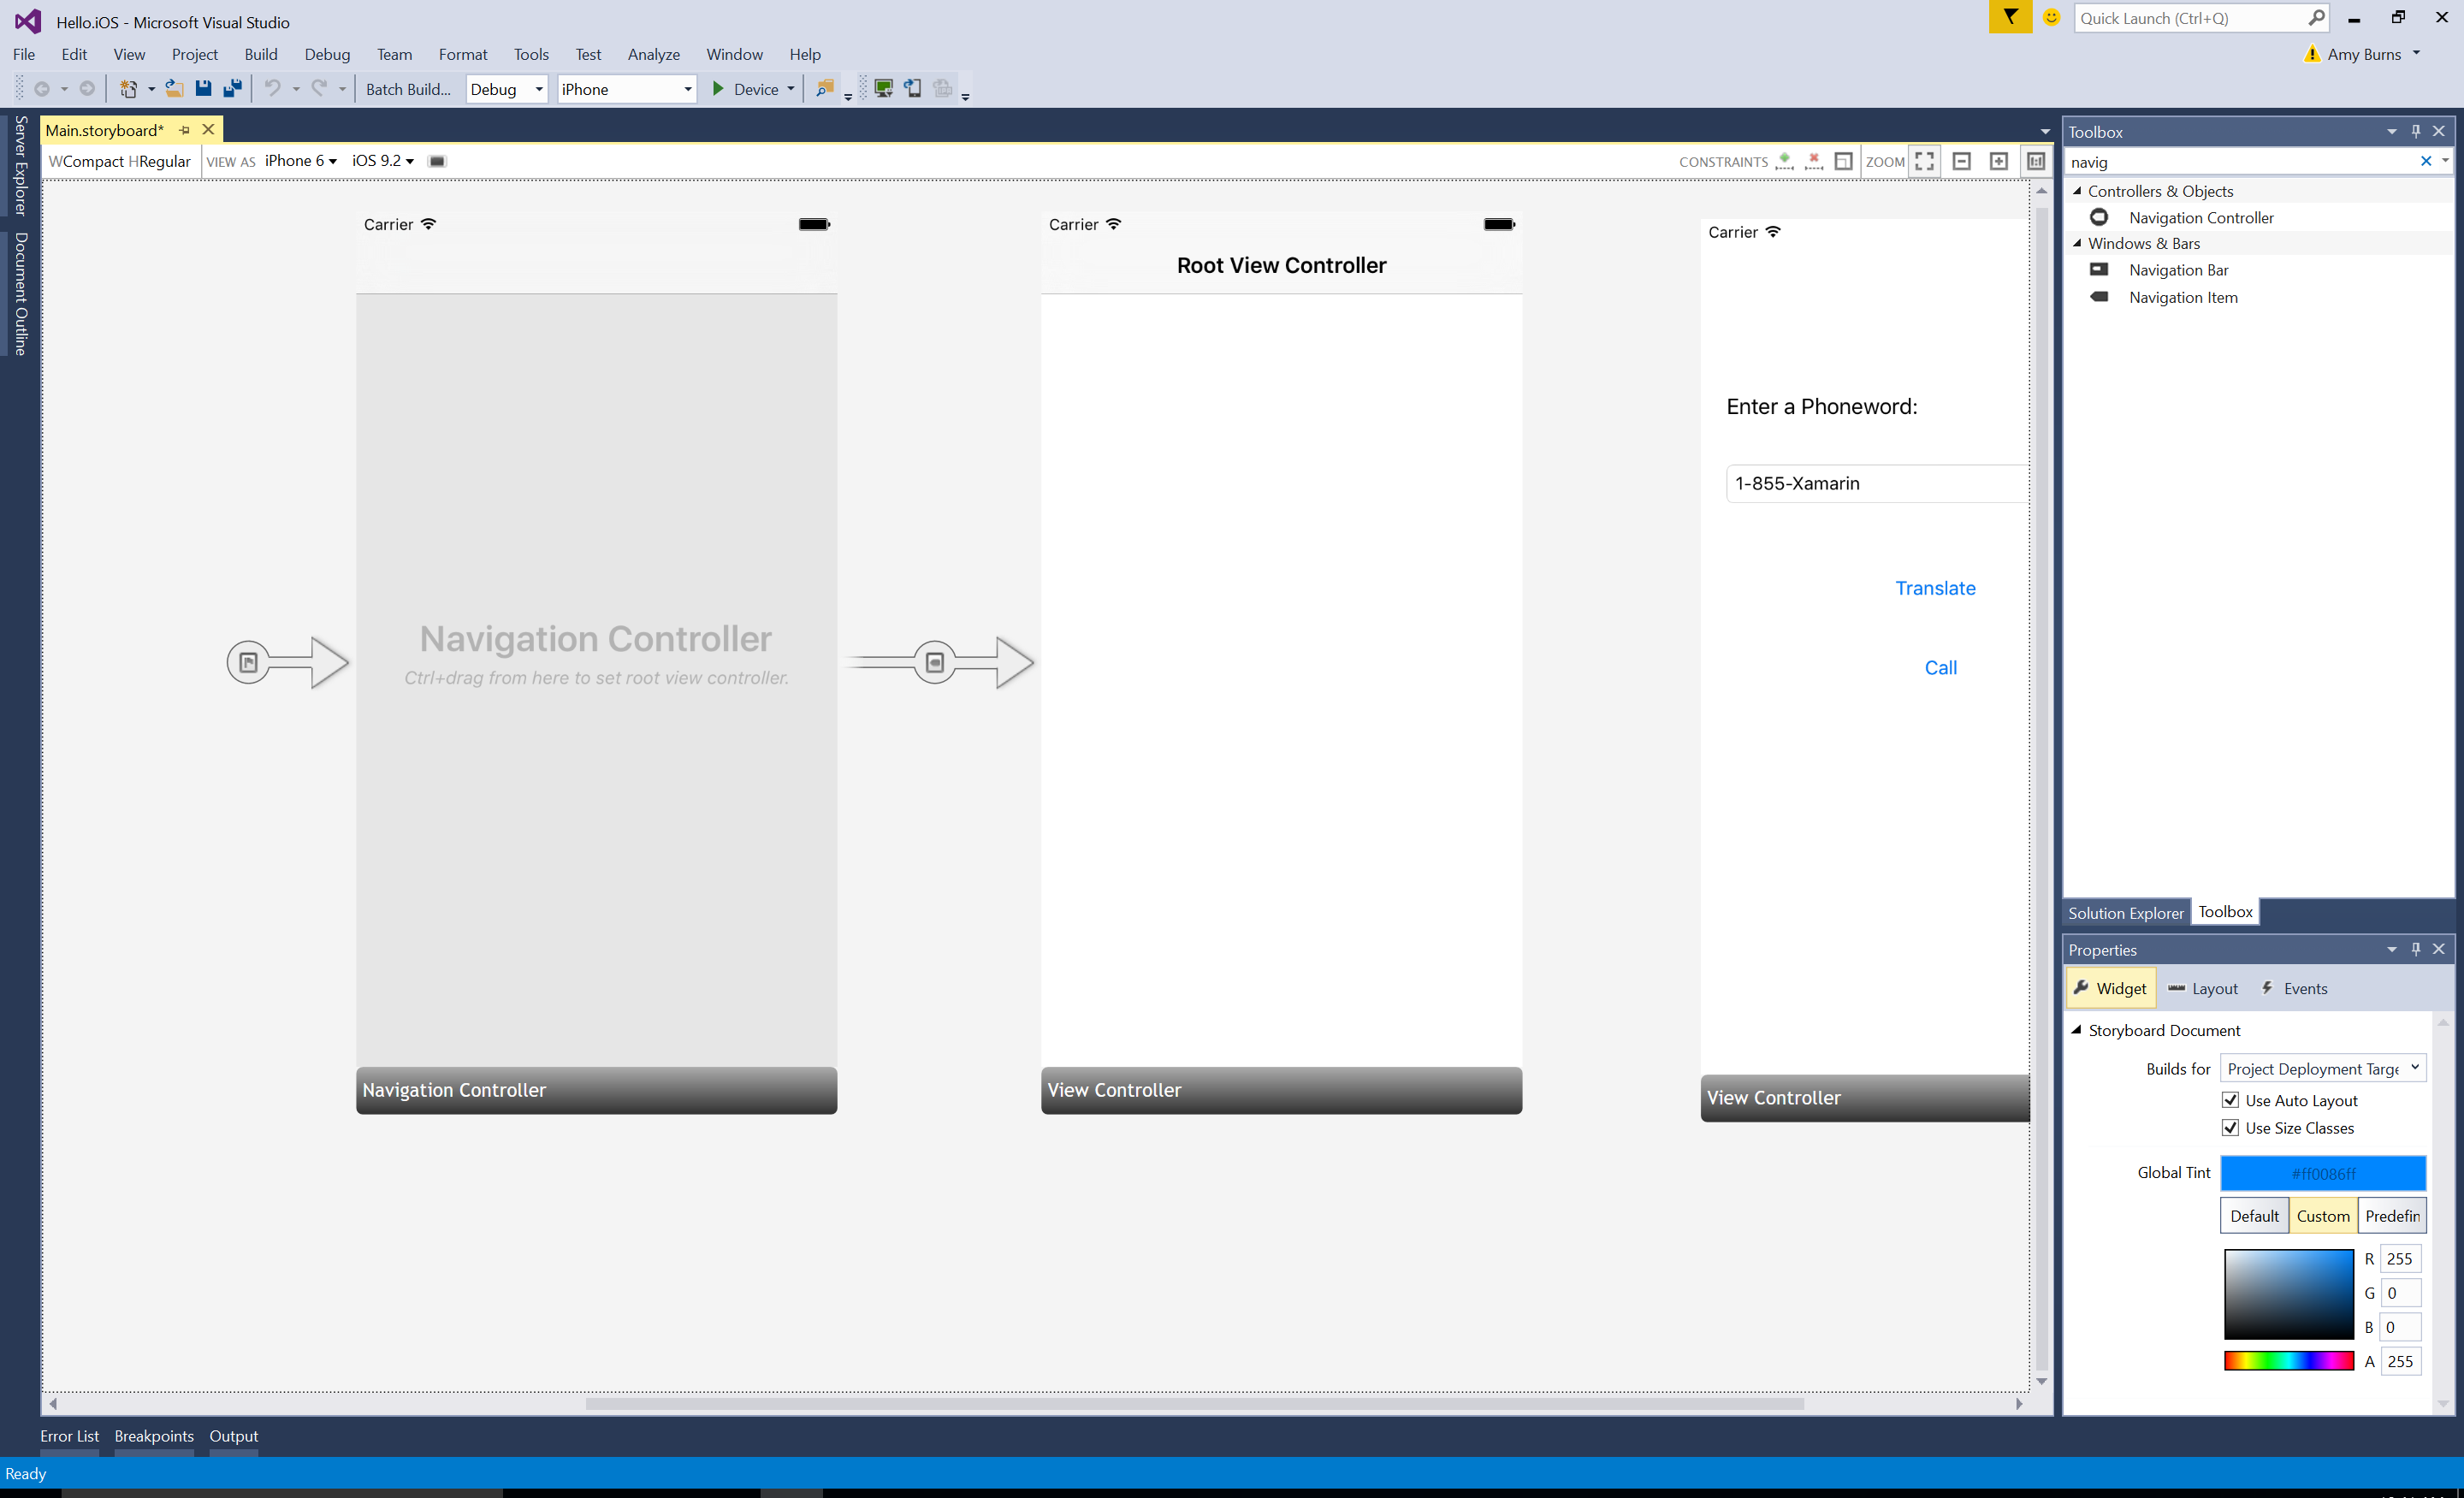The height and width of the screenshot is (1498, 2464).
Task: Click the Call button in Root View Controller
Action: 1938,666
